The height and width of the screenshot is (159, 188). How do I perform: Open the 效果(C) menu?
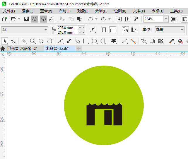pos(101,11)
